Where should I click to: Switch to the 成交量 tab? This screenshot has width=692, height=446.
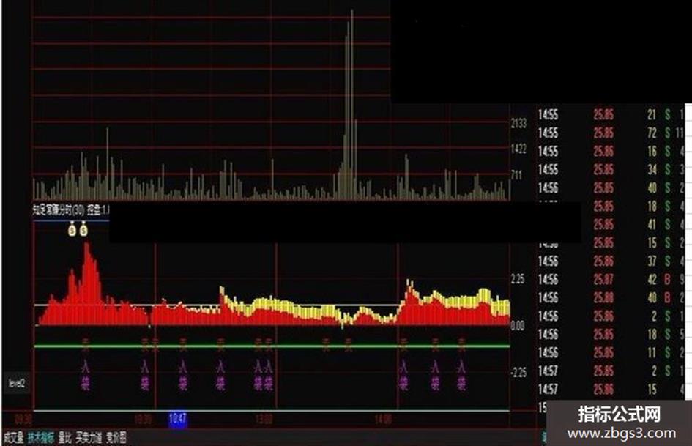click(14, 438)
